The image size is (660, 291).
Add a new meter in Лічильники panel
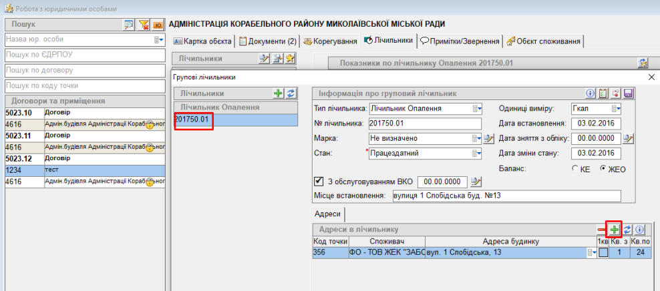279,93
